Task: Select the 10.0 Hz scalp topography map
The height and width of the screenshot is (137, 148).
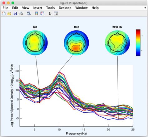Action: [76, 43]
